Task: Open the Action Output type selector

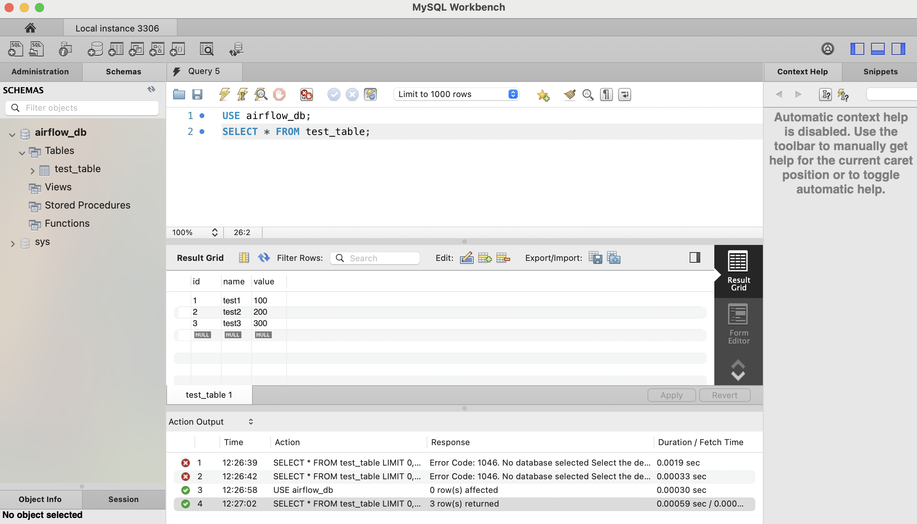Action: click(x=251, y=422)
